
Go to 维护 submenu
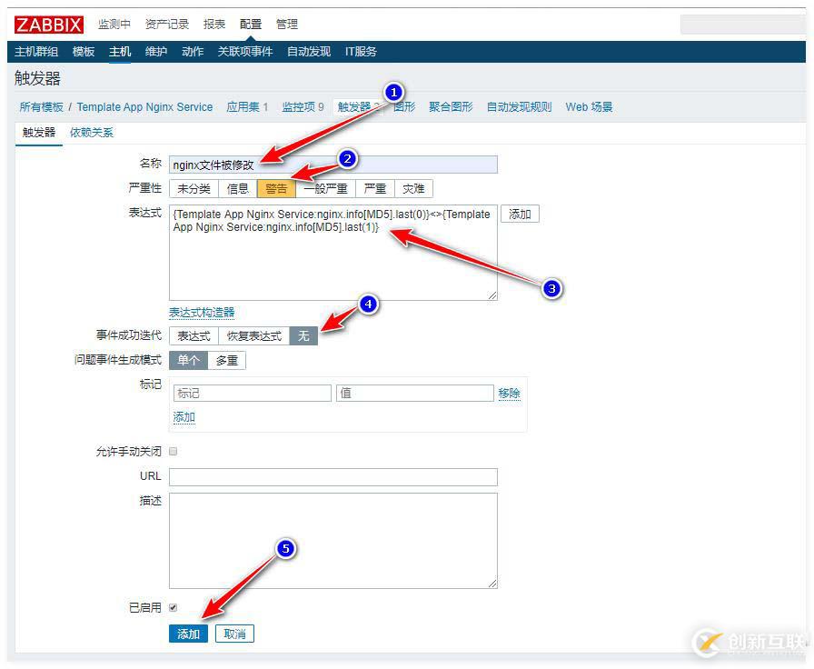[155, 52]
